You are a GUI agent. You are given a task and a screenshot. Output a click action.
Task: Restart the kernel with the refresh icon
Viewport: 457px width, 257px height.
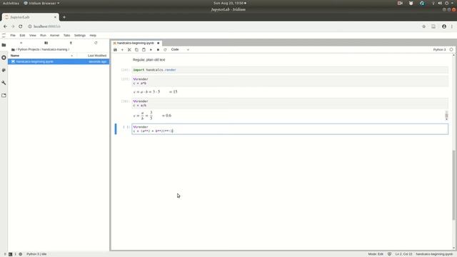click(x=165, y=50)
